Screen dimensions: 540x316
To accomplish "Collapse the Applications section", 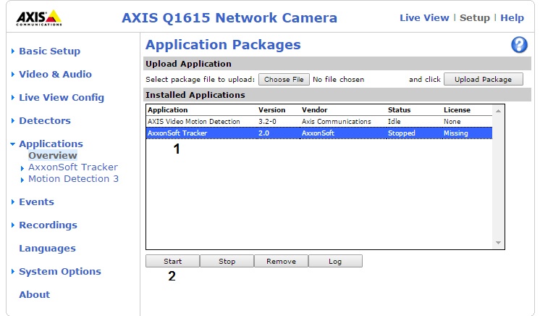I will pos(51,144).
